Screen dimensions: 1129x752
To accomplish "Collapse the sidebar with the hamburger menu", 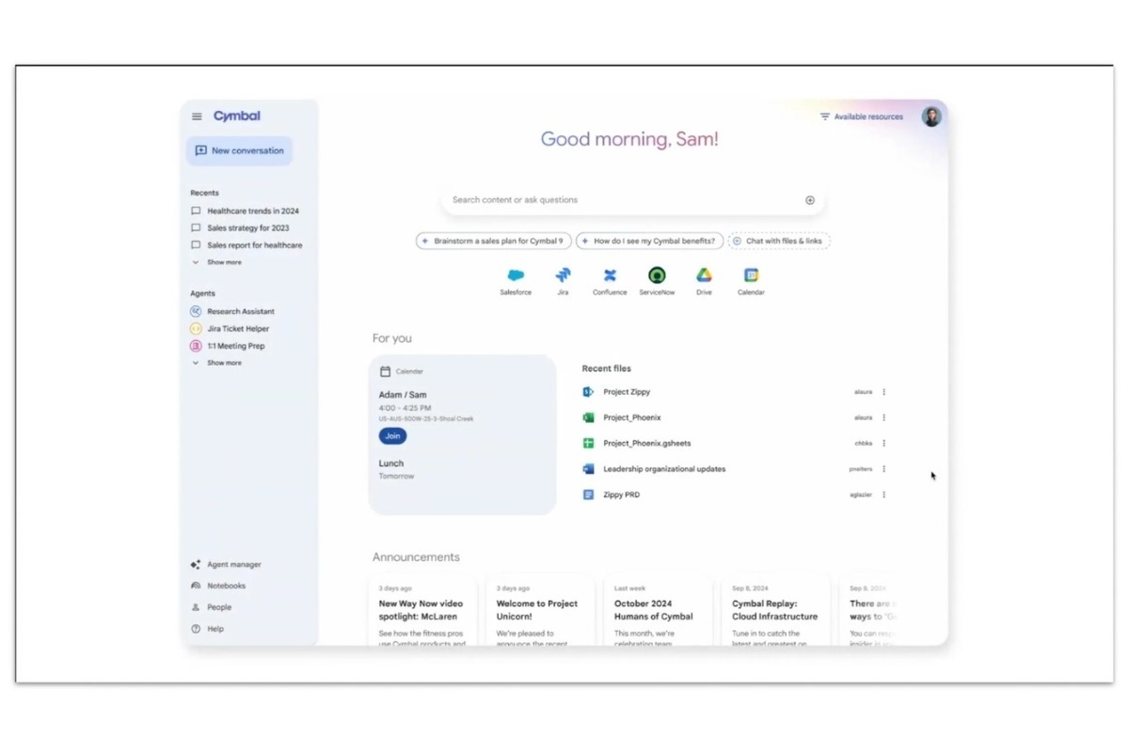I will pos(196,116).
